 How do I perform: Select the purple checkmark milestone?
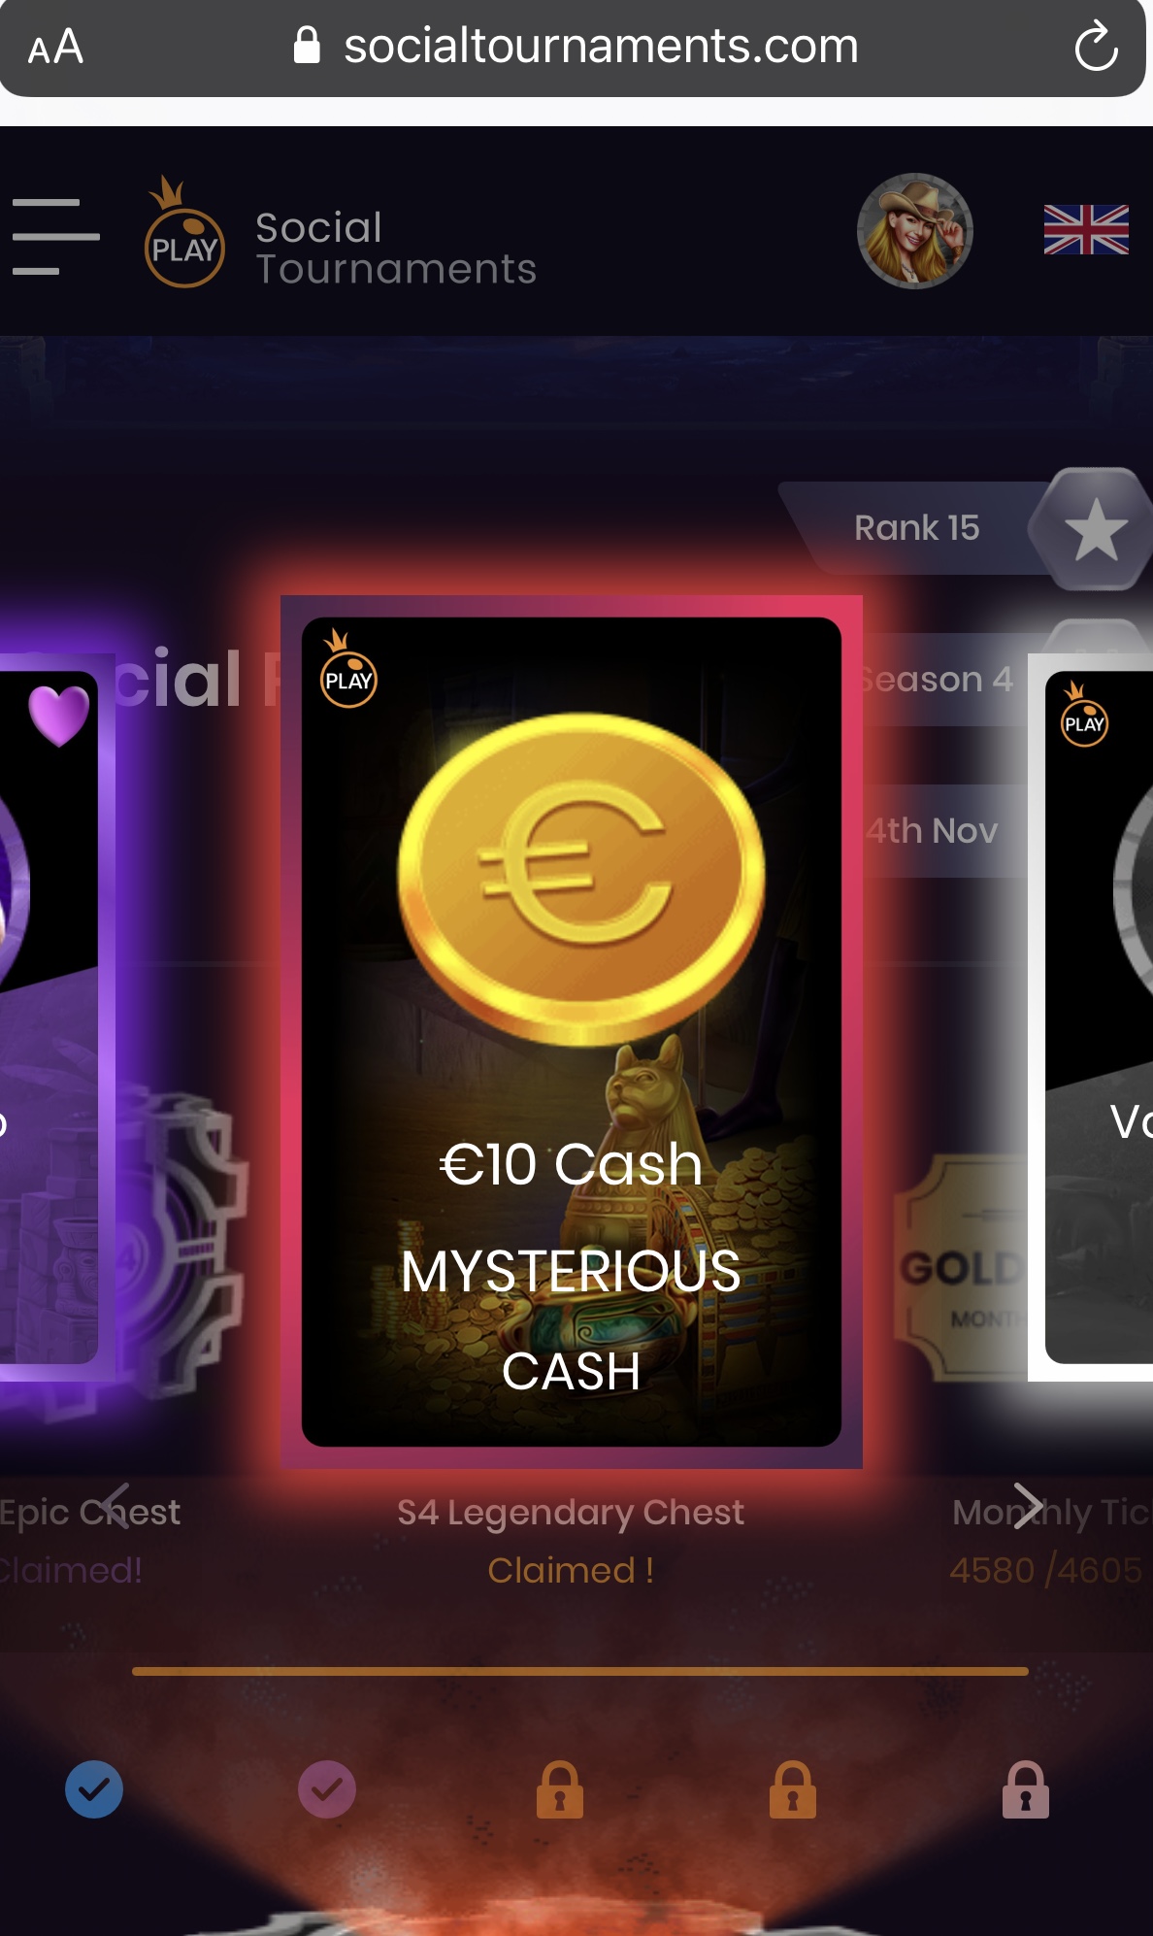point(327,1789)
